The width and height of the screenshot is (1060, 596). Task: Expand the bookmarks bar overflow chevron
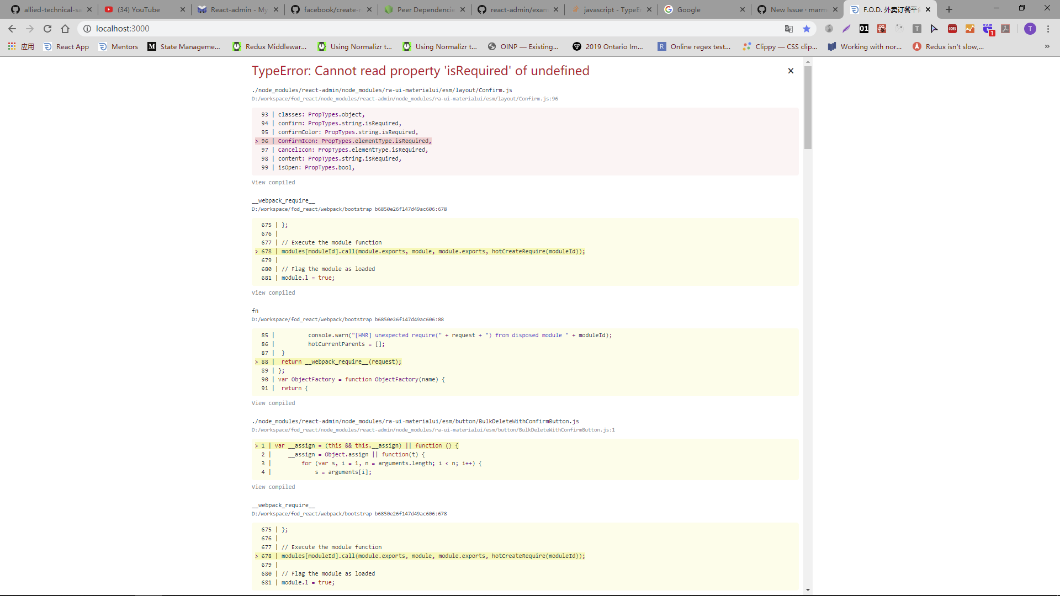click(1047, 46)
